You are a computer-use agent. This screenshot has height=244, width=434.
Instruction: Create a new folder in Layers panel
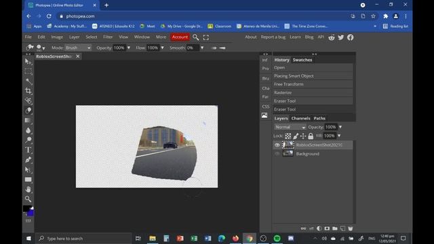pos(335,228)
